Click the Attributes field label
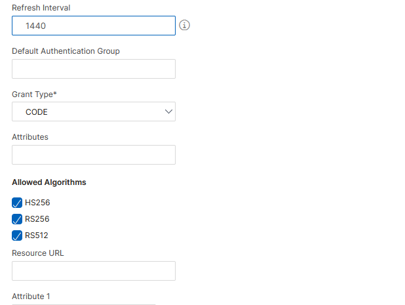Image resolution: width=405 pixels, height=305 pixels. (x=30, y=137)
